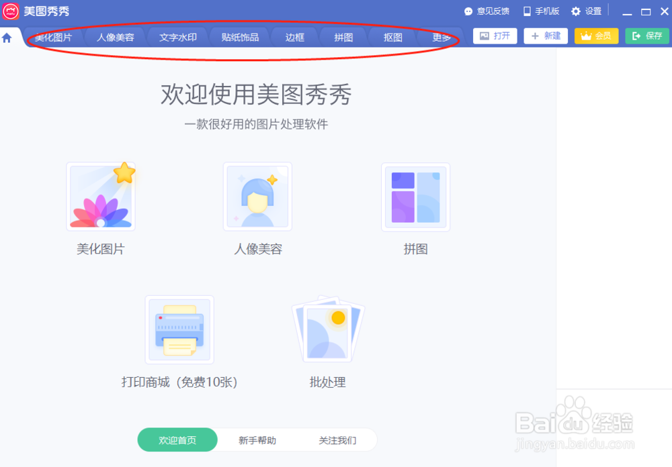
Task: Open the 批处理 stacked photos icon
Action: [328, 329]
